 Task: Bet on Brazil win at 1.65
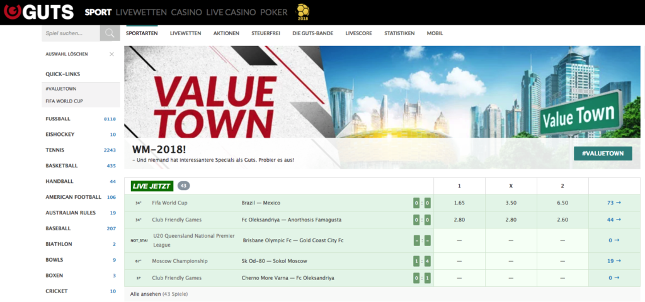[459, 203]
